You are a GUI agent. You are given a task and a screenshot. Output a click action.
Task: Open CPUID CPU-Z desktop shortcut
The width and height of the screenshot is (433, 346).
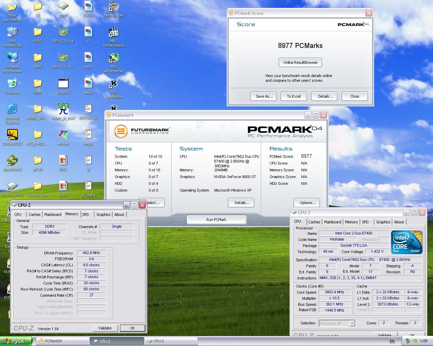tap(12, 189)
